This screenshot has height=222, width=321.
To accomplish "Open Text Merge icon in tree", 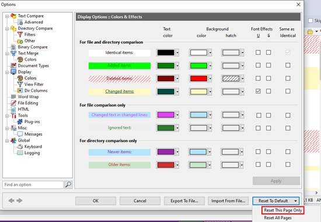I will [x=13, y=53].
